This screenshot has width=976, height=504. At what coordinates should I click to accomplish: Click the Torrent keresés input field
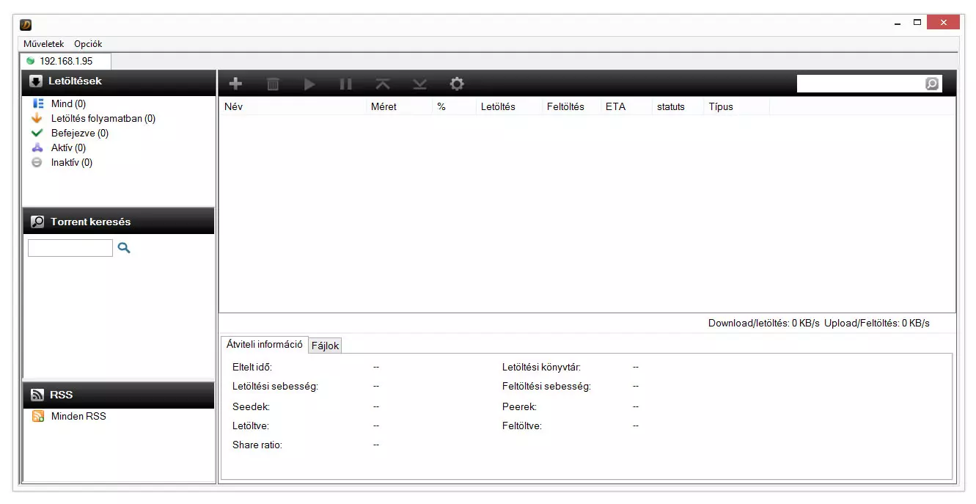click(70, 248)
